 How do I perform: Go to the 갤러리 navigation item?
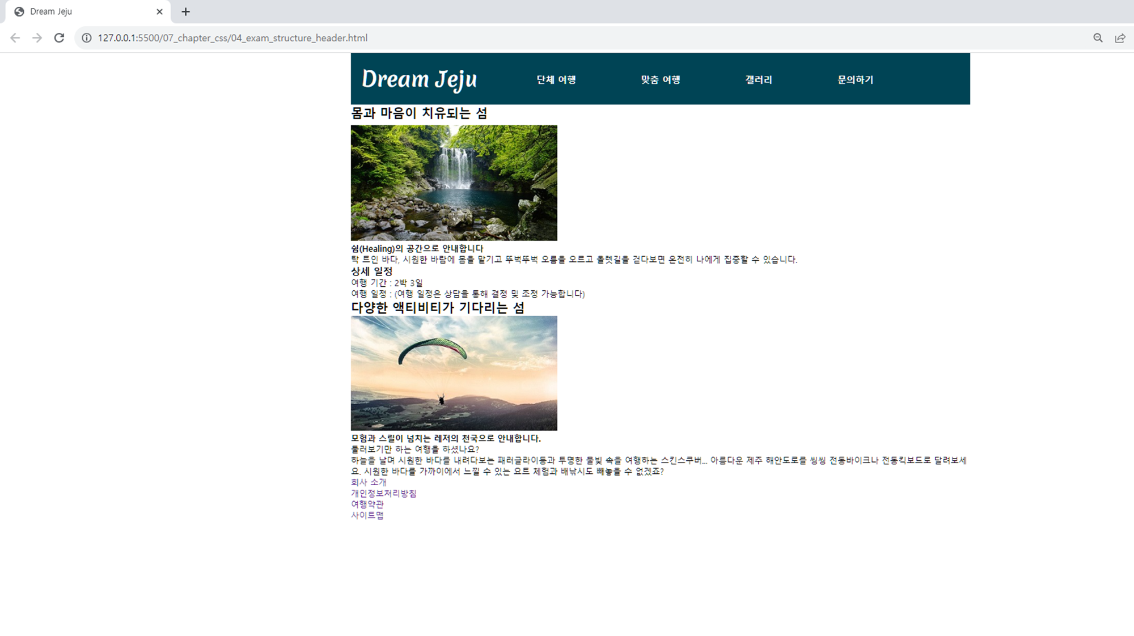pyautogui.click(x=758, y=80)
